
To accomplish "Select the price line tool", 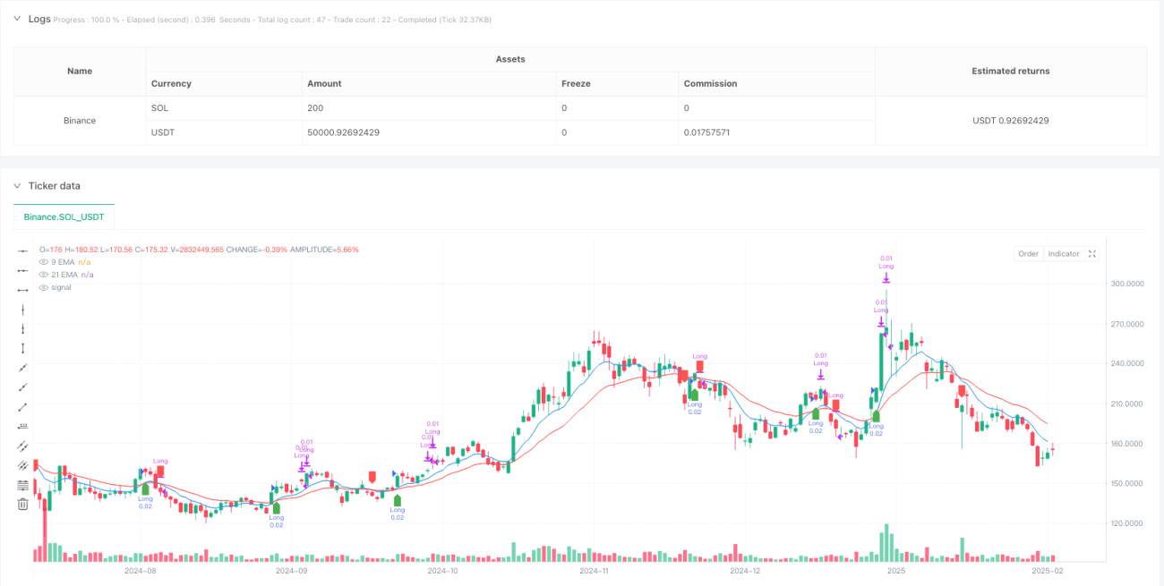I will (x=23, y=426).
